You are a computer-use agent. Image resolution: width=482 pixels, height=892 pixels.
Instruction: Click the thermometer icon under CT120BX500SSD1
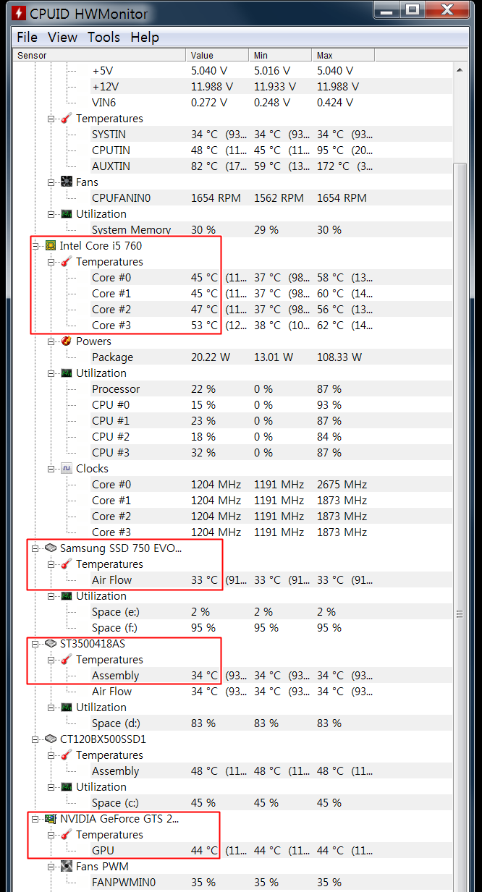pyautogui.click(x=67, y=755)
